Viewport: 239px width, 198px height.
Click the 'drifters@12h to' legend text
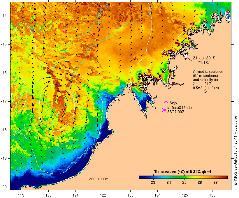[x=180, y=108]
